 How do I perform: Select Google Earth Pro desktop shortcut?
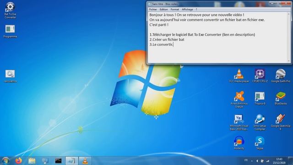[281, 76]
